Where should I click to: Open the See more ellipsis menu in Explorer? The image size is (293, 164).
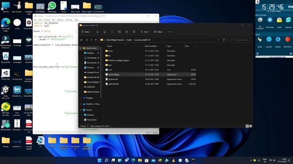(x=170, y=32)
